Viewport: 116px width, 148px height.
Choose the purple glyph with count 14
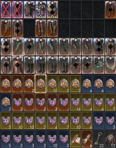tap(76, 102)
